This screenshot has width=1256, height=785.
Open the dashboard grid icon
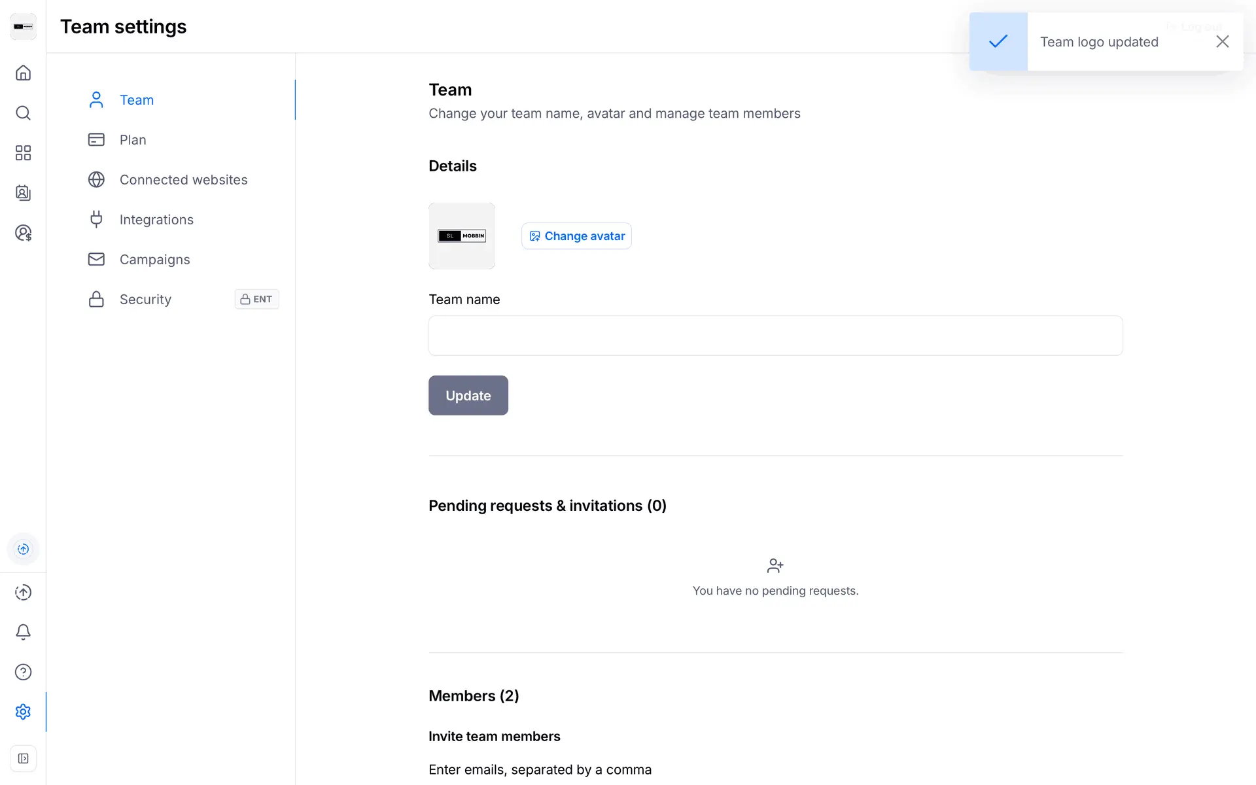(x=23, y=153)
